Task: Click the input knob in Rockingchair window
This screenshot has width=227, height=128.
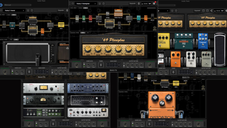Action: [x=77, y=65]
